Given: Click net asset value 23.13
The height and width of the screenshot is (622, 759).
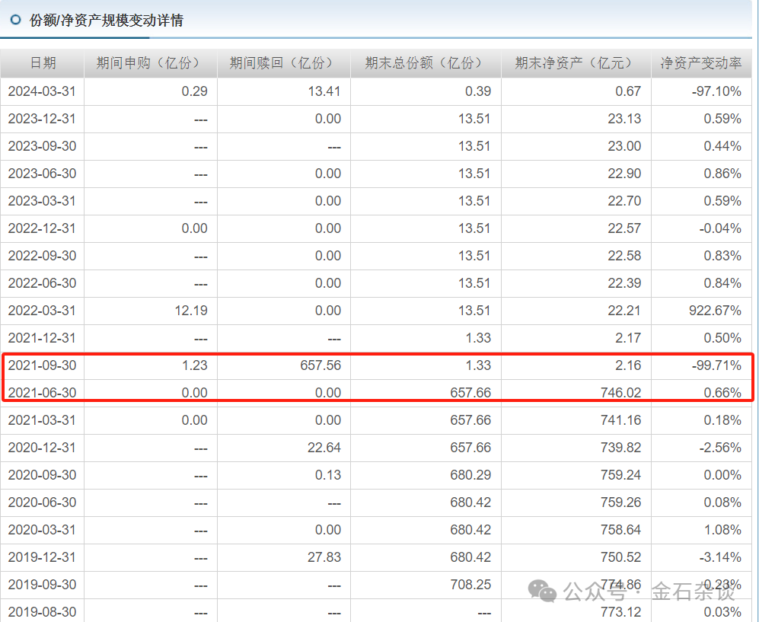Looking at the screenshot, I should 624,119.
